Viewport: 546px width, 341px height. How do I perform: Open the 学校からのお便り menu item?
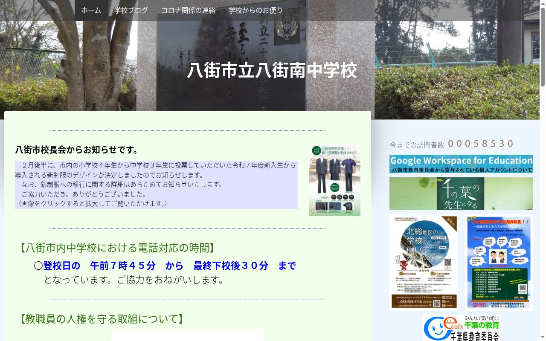click(x=256, y=11)
